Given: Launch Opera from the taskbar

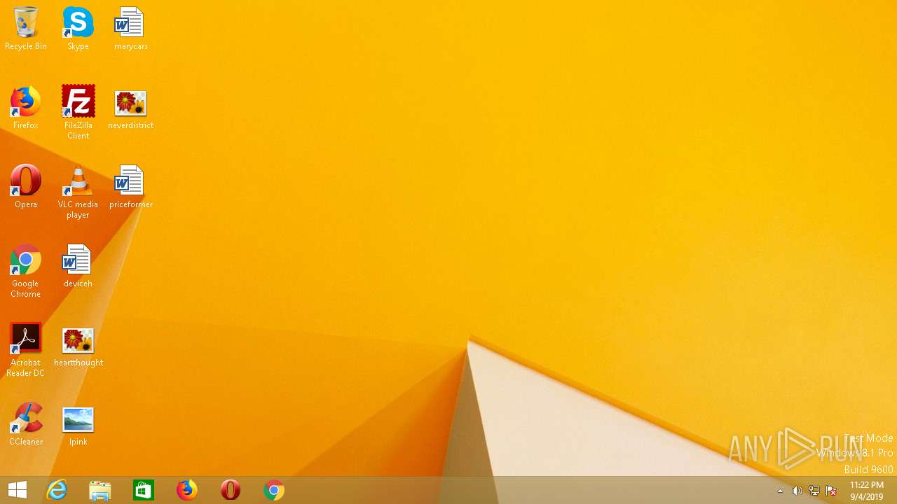Looking at the screenshot, I should 231,490.
